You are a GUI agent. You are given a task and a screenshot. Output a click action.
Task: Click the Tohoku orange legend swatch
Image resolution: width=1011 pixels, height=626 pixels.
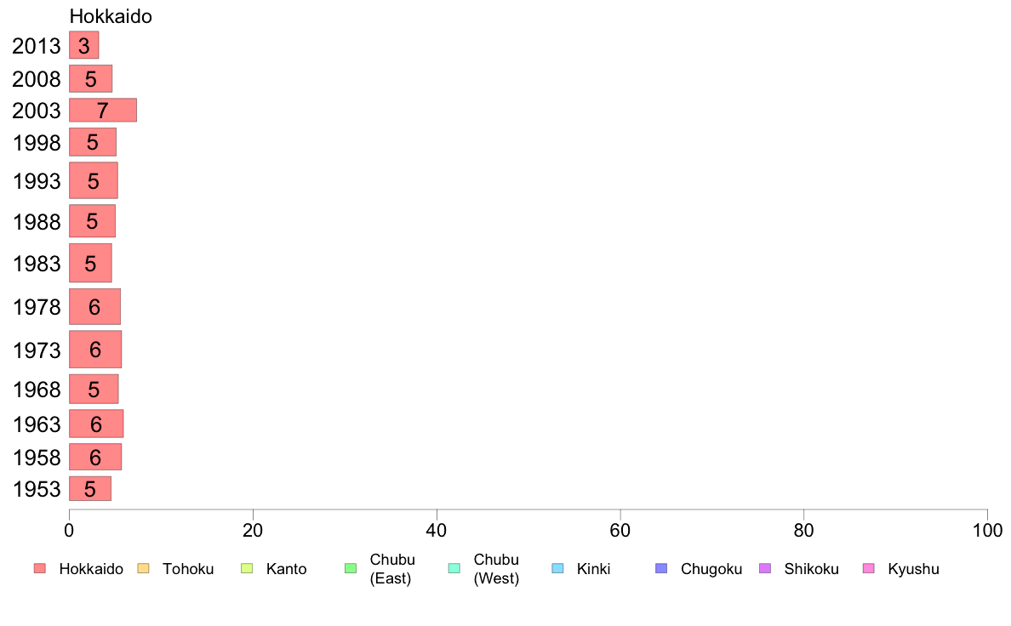click(143, 569)
